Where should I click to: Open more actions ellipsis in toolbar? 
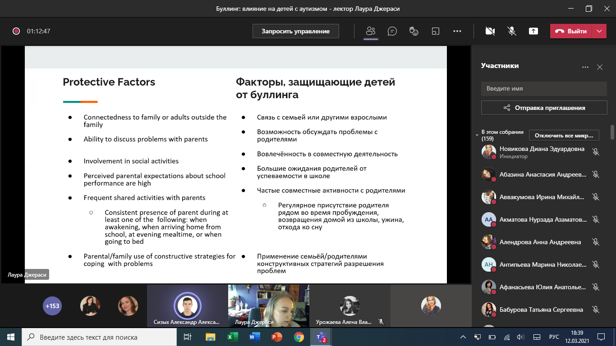[457, 31]
